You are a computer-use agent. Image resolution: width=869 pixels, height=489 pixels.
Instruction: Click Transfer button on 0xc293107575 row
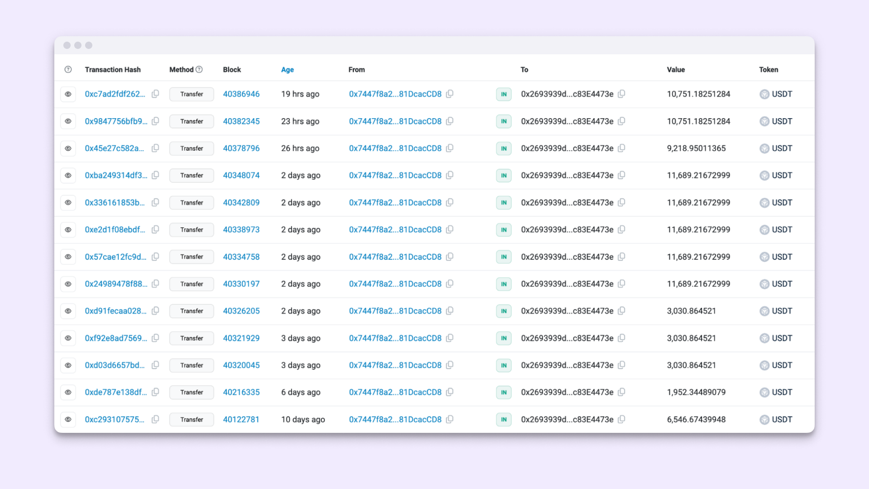pos(191,419)
